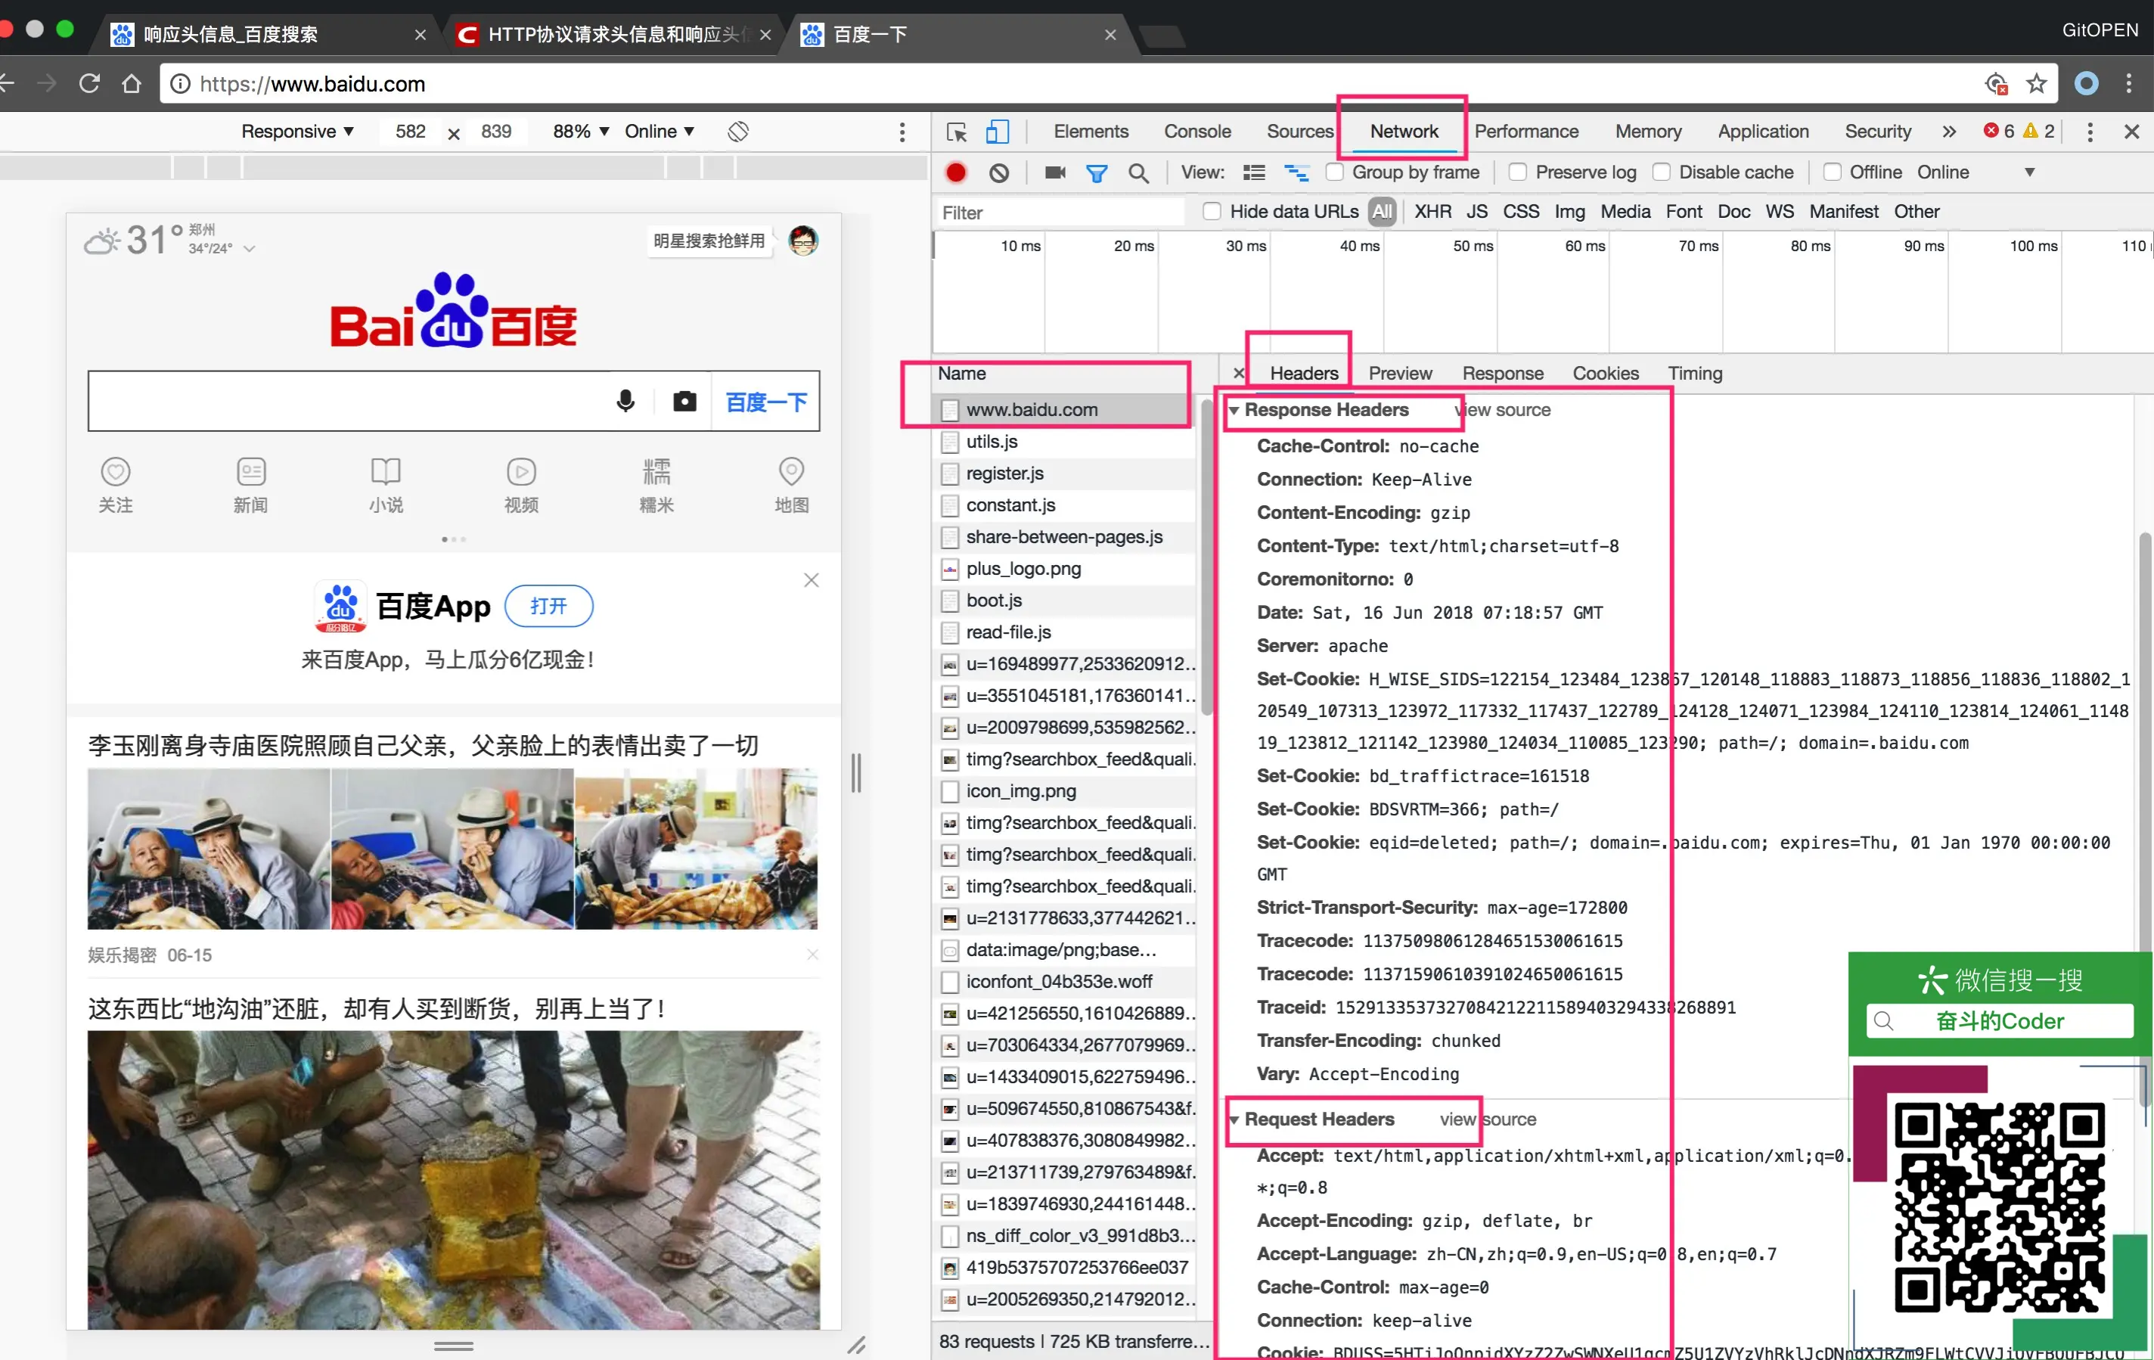Open the network search magnifier icon
The width and height of the screenshot is (2154, 1360).
coord(1138,172)
